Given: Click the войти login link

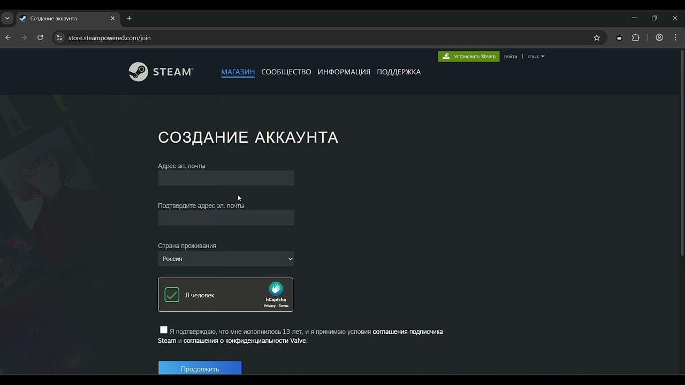Looking at the screenshot, I should pos(511,56).
